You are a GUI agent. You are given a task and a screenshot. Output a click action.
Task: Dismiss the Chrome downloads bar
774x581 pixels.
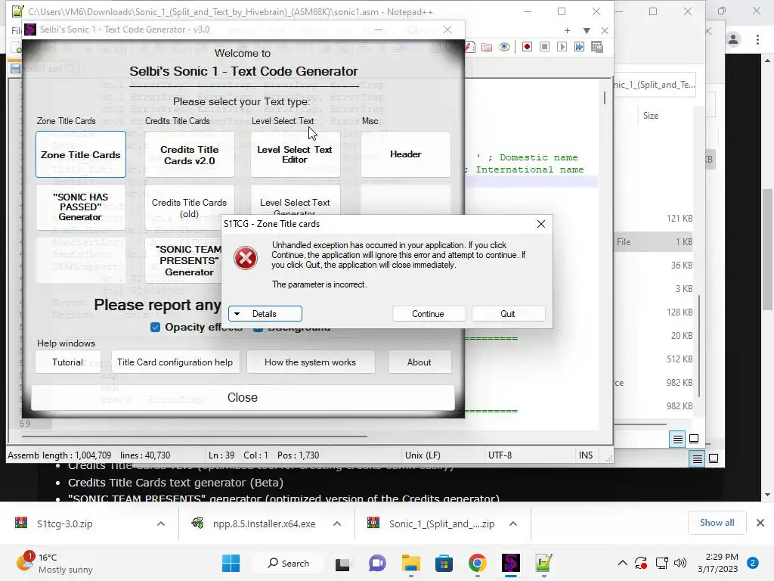coord(760,523)
